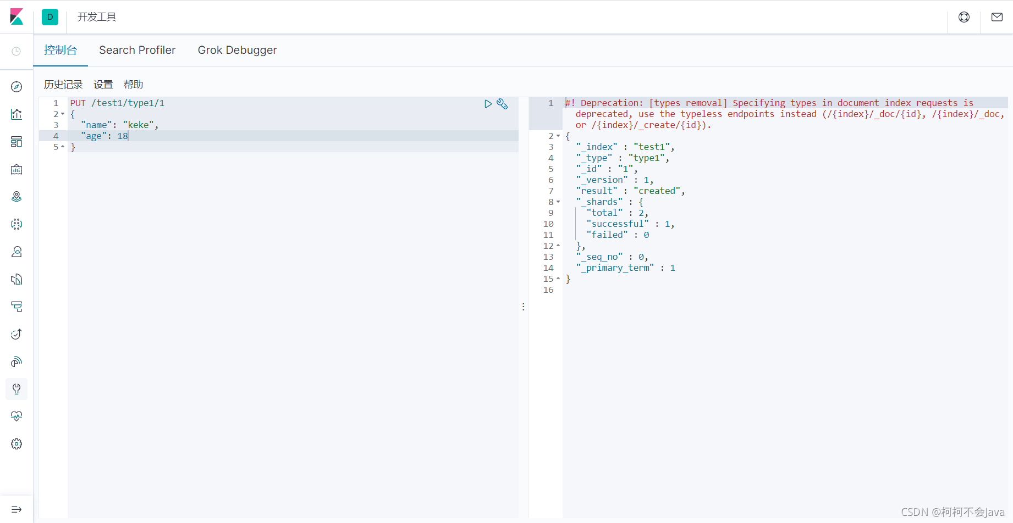Click the deprecation warning text
Screen dimensions: 1013x523
tap(785, 114)
